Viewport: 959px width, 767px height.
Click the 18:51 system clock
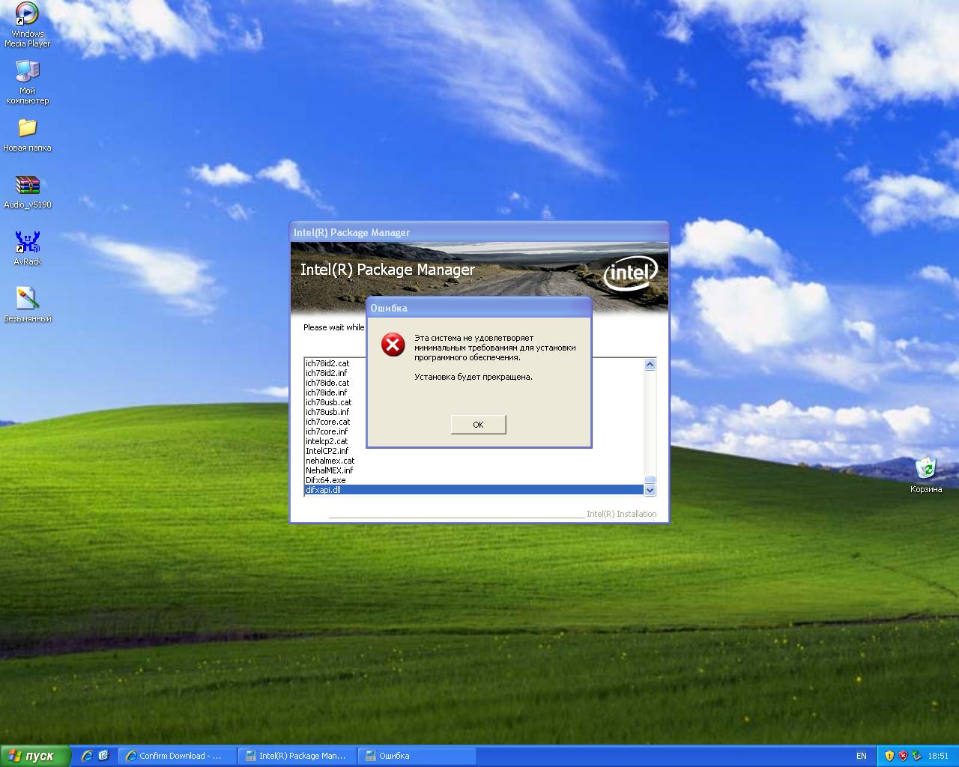[x=938, y=756]
